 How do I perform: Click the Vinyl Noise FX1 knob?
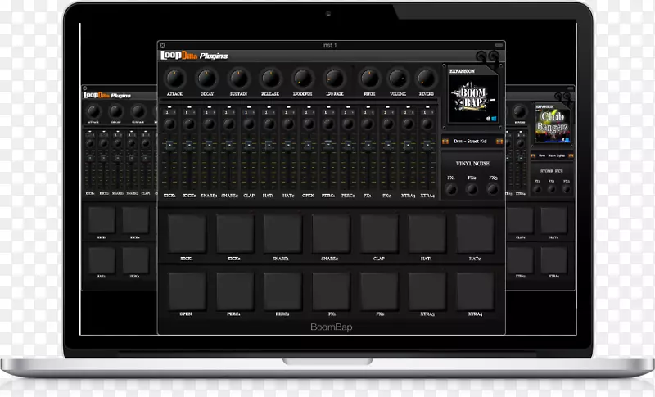click(452, 188)
